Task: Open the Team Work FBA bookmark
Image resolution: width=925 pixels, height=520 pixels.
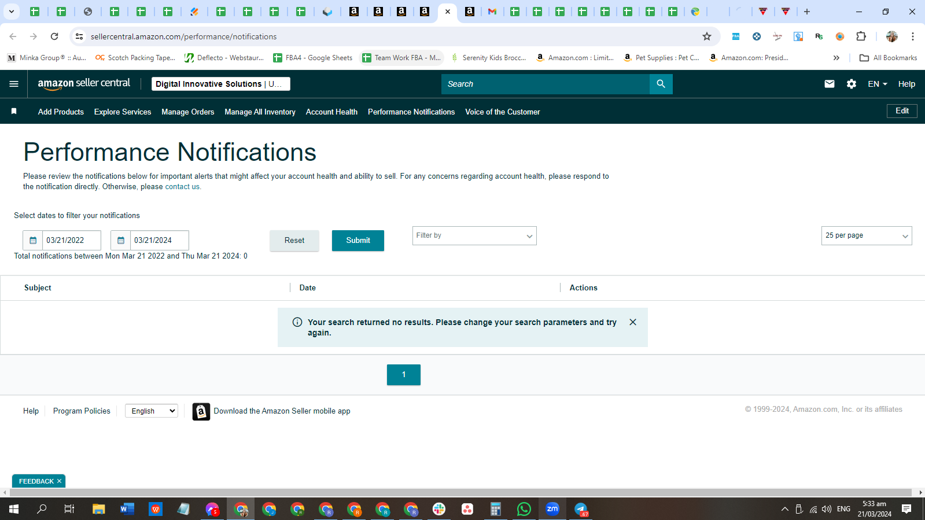Action: 401,58
